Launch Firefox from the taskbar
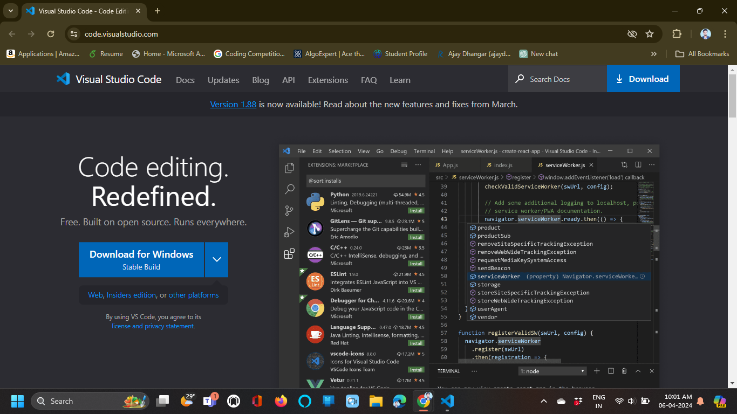The height and width of the screenshot is (414, 737). click(281, 401)
